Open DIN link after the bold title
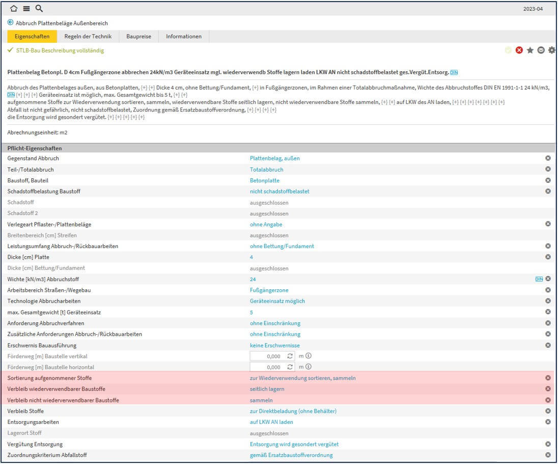The width and height of the screenshot is (558, 464). [454, 72]
